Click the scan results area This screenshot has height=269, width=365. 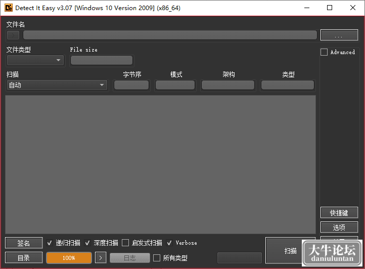click(160, 164)
